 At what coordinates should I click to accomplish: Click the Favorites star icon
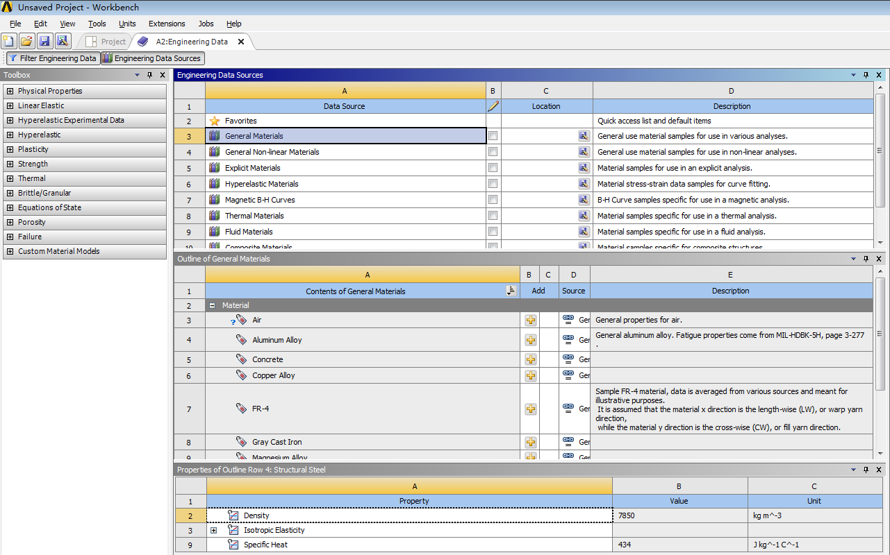click(x=215, y=121)
